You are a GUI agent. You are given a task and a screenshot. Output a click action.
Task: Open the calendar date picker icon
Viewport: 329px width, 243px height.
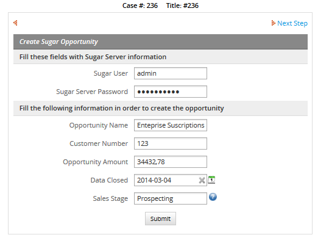click(211, 180)
